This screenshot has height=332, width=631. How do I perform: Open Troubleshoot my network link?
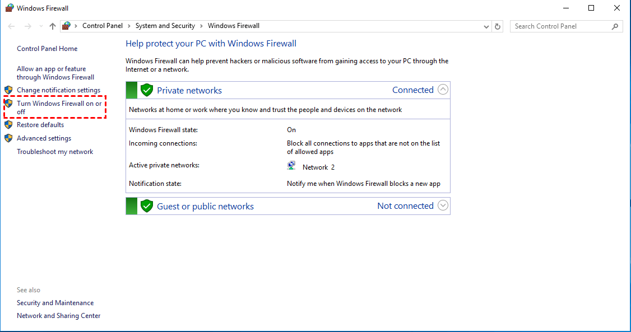tap(55, 152)
